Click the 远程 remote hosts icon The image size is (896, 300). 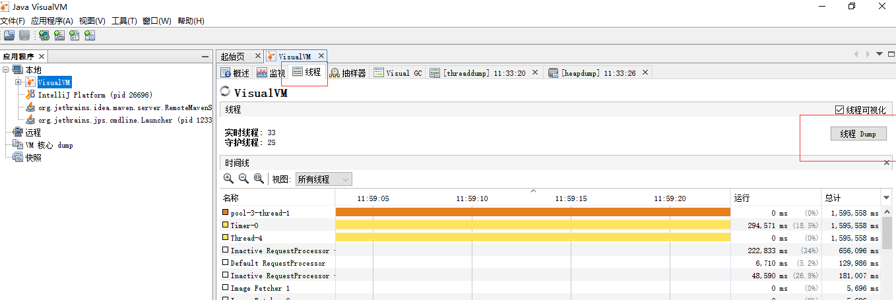pyautogui.click(x=18, y=133)
